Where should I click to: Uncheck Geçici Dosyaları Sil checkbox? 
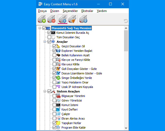click(x=54, y=46)
